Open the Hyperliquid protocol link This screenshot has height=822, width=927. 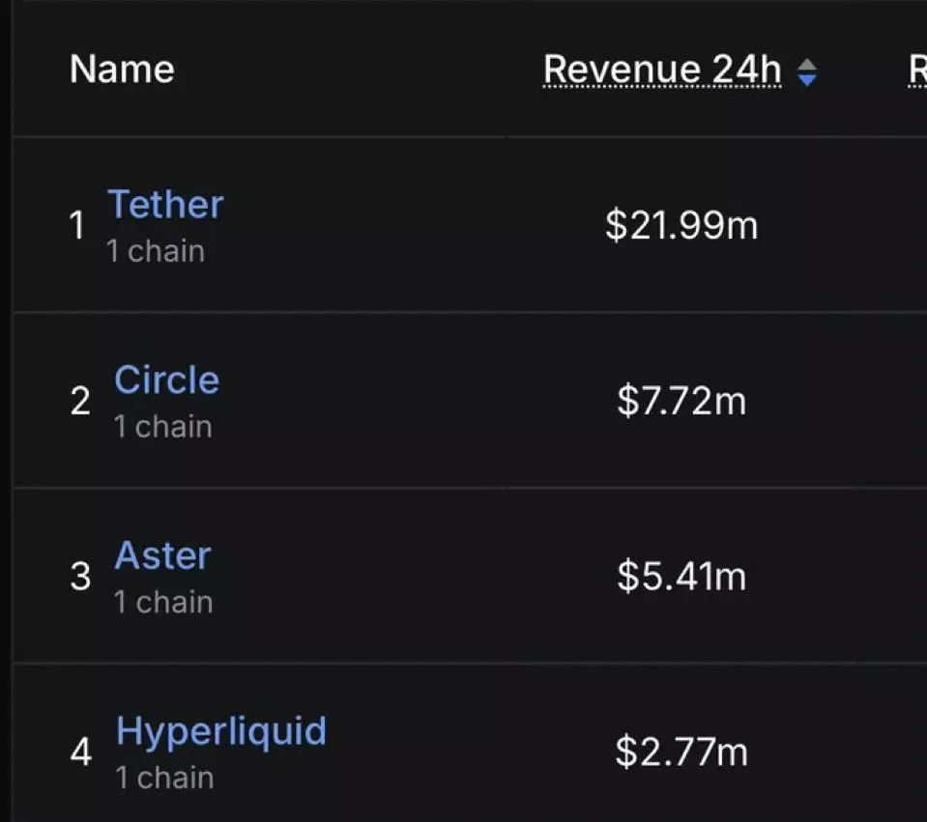coord(221,731)
